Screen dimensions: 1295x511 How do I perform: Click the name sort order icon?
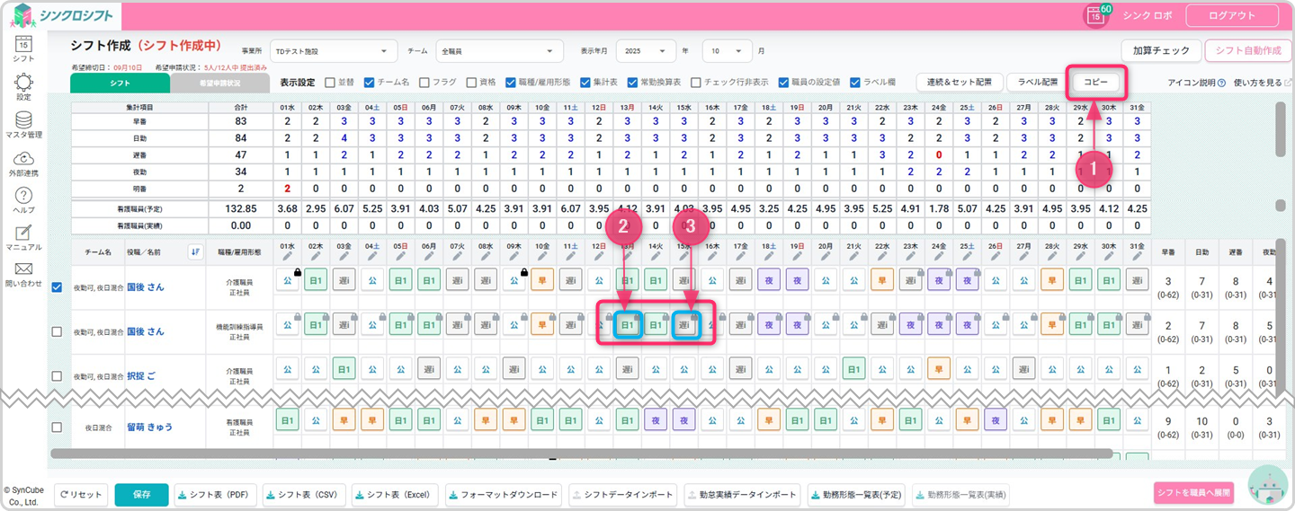(196, 251)
